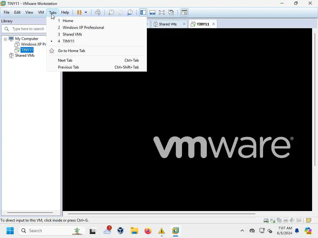The width and height of the screenshot is (318, 238).
Task: Click the USB device status icon
Action: (x=298, y=220)
